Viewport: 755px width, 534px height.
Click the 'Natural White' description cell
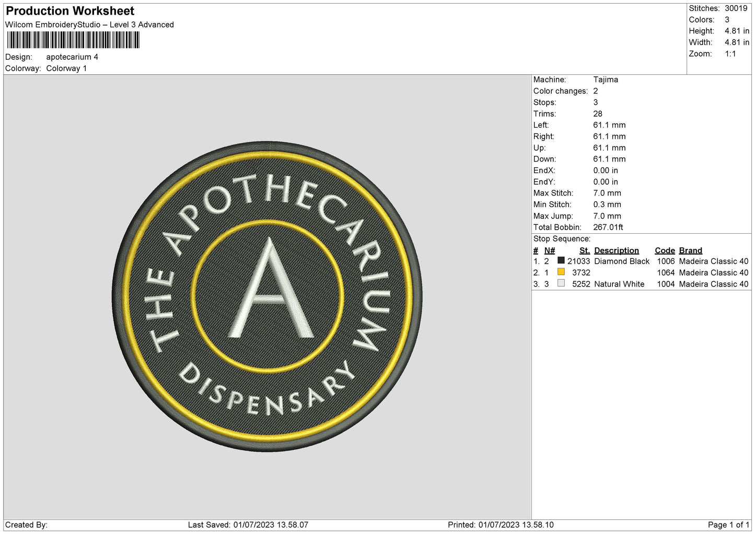pyautogui.click(x=619, y=284)
